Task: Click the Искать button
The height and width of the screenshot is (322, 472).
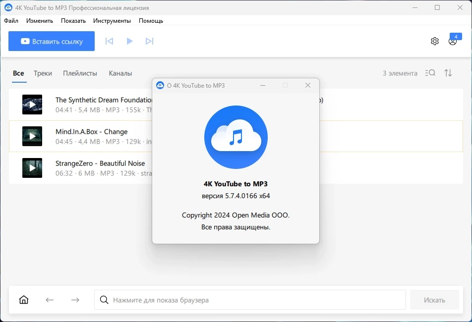Action: click(x=434, y=300)
